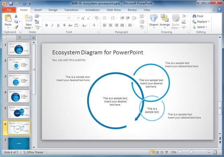Close the slides thumbnail pane

click(34, 38)
